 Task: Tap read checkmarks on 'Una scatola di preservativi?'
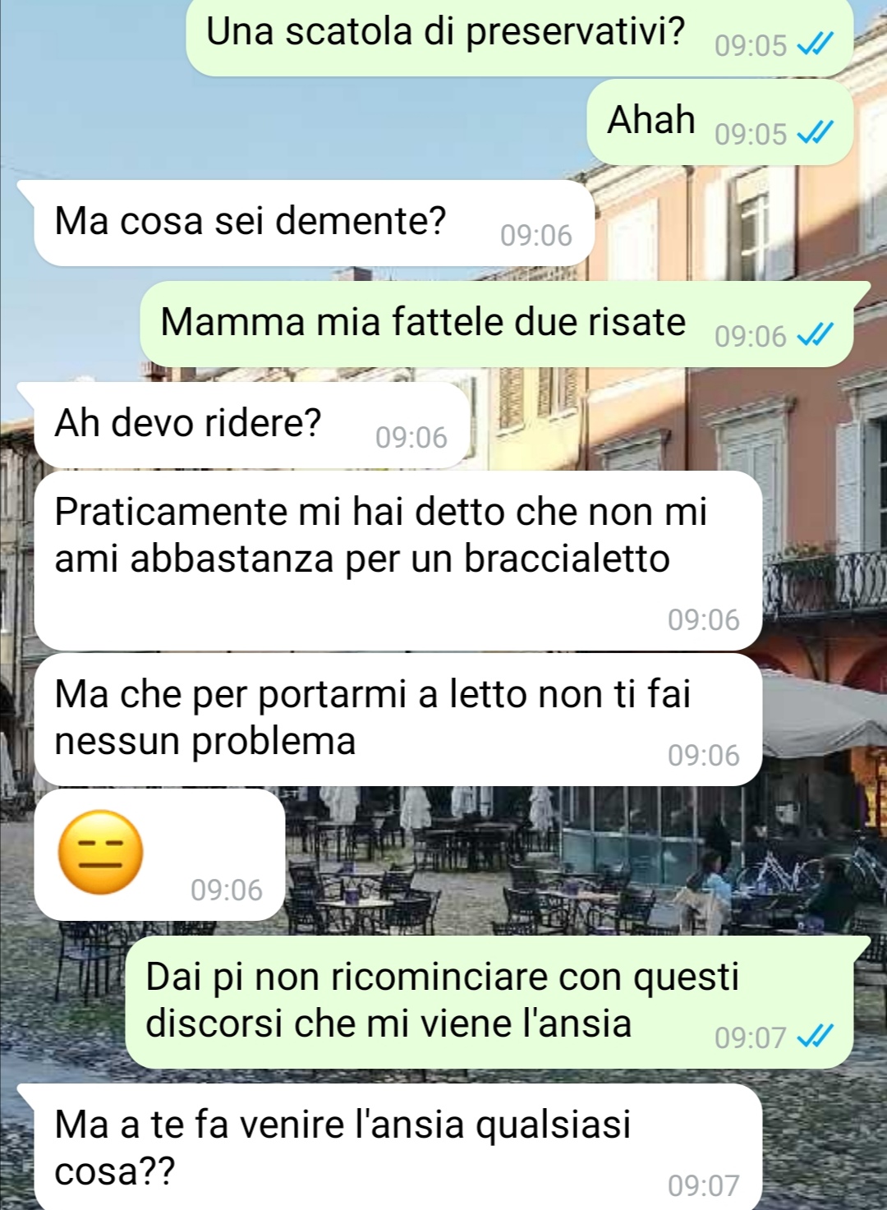(815, 44)
